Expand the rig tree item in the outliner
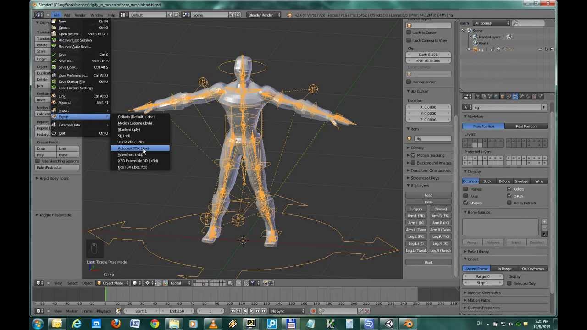Image resolution: width=587 pixels, height=330 pixels. 469,49
